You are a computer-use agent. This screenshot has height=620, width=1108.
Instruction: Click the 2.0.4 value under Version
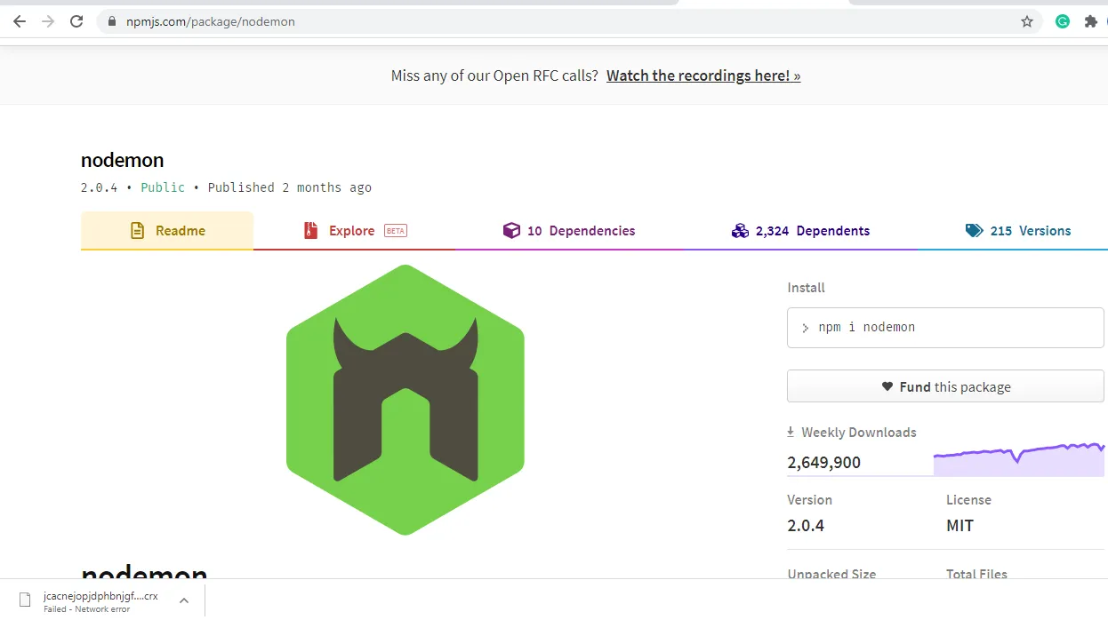click(x=806, y=526)
